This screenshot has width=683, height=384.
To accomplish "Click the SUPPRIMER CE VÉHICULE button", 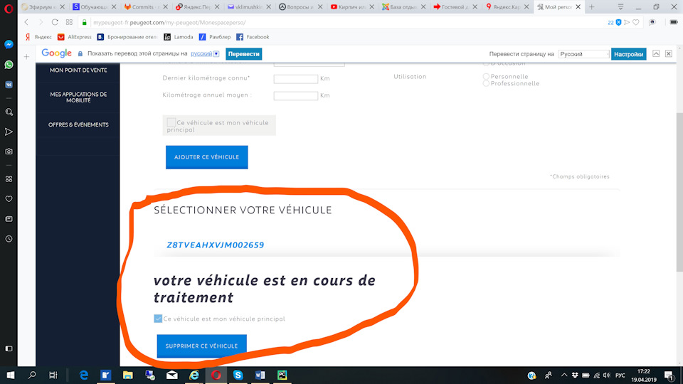I will click(x=201, y=346).
